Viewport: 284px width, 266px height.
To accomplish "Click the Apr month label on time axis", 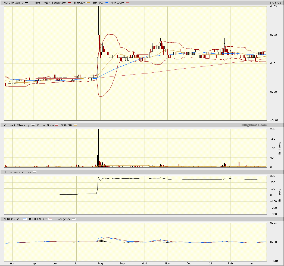I will 13,264.
